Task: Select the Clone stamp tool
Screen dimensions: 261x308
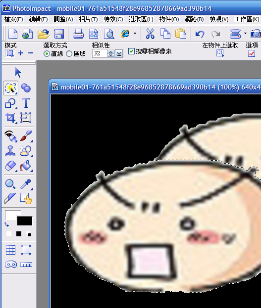Action: coord(10,151)
